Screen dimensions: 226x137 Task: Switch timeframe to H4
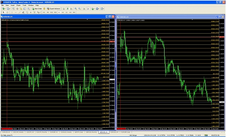coord(63,12)
